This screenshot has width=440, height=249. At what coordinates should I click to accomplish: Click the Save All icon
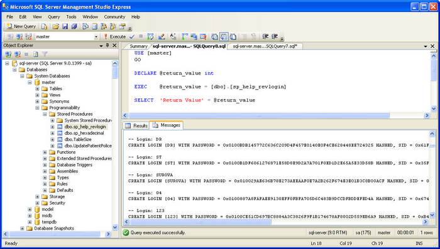click(x=74, y=26)
